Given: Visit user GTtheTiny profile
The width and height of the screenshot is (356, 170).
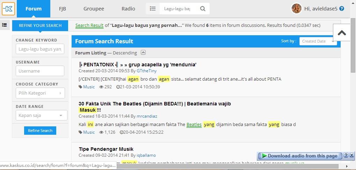Looking at the screenshot, I should click(147, 71).
